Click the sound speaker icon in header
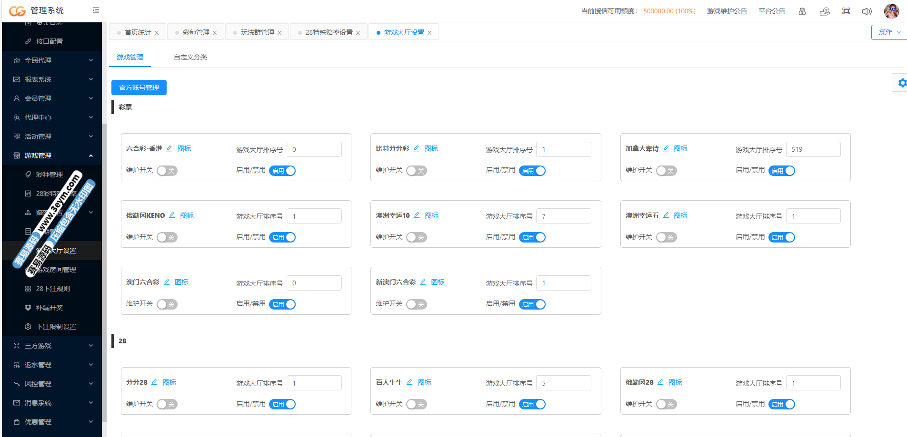Screen dimensions: 907x437 click(x=867, y=11)
